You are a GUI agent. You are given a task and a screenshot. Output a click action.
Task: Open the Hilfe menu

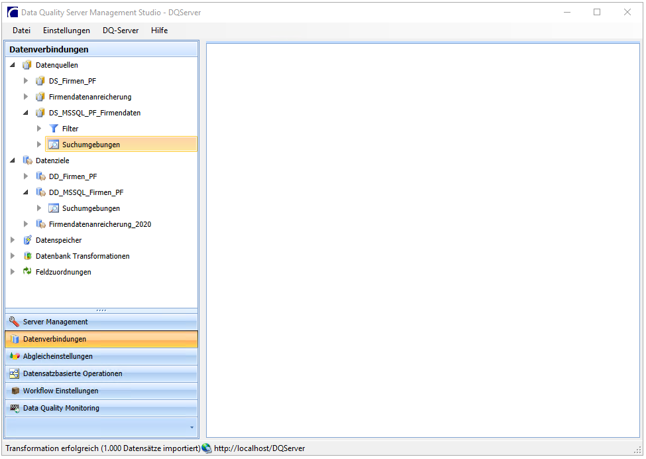point(159,31)
